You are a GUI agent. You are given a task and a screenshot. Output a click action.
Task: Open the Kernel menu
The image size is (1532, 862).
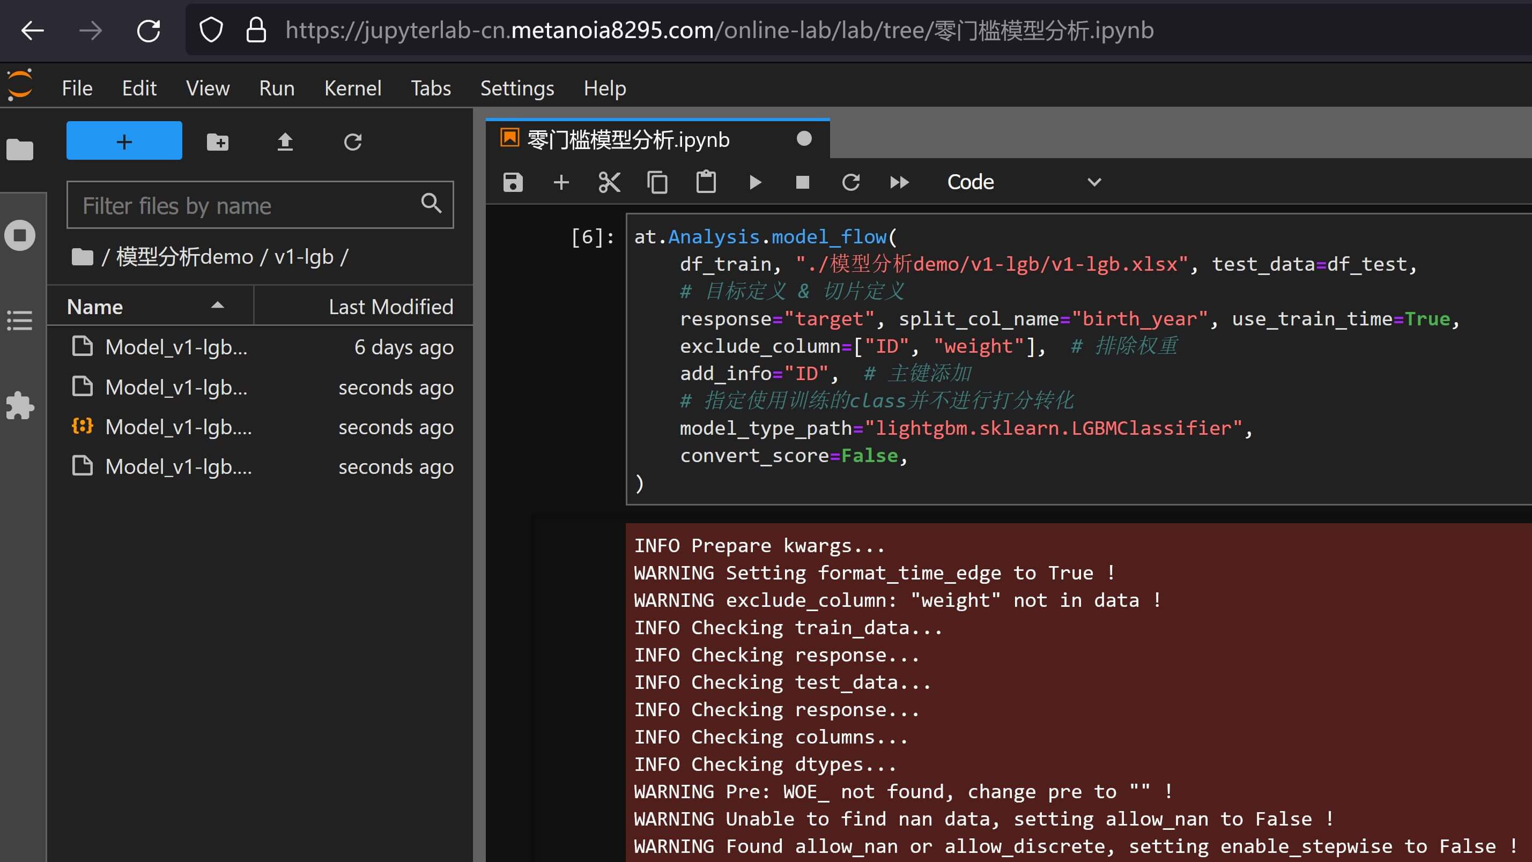coord(352,88)
